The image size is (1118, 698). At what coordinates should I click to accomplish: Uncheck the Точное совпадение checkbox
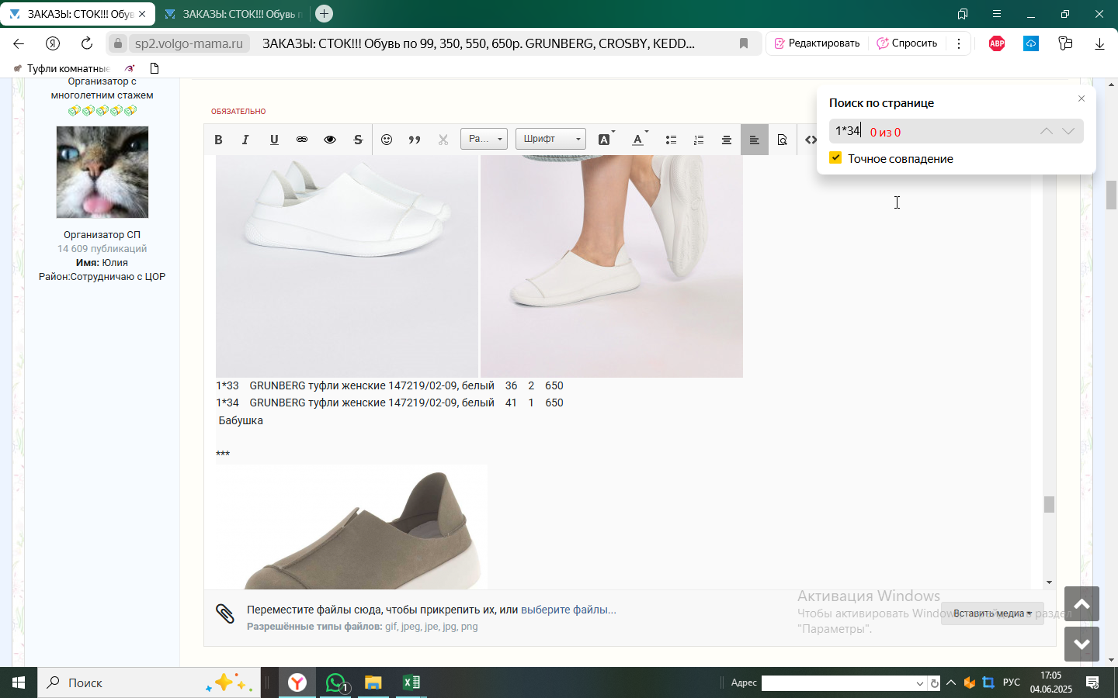click(x=835, y=157)
